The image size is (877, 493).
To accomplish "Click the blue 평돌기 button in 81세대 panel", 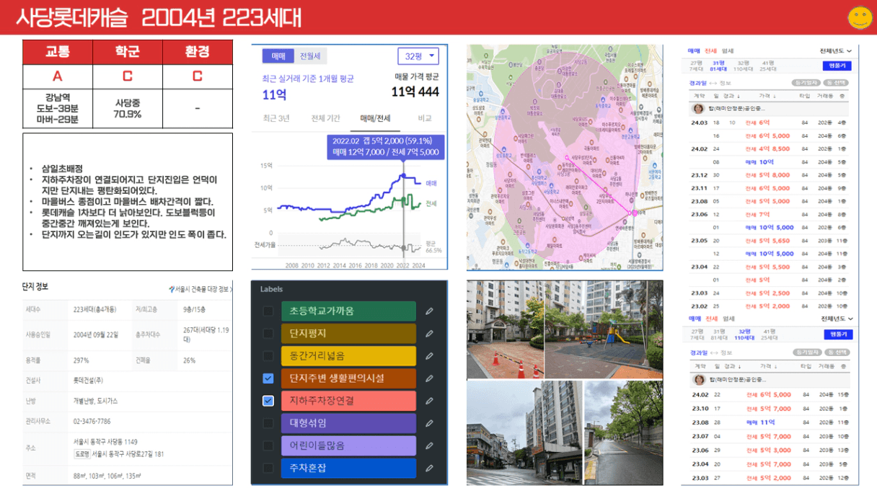I will [x=837, y=66].
